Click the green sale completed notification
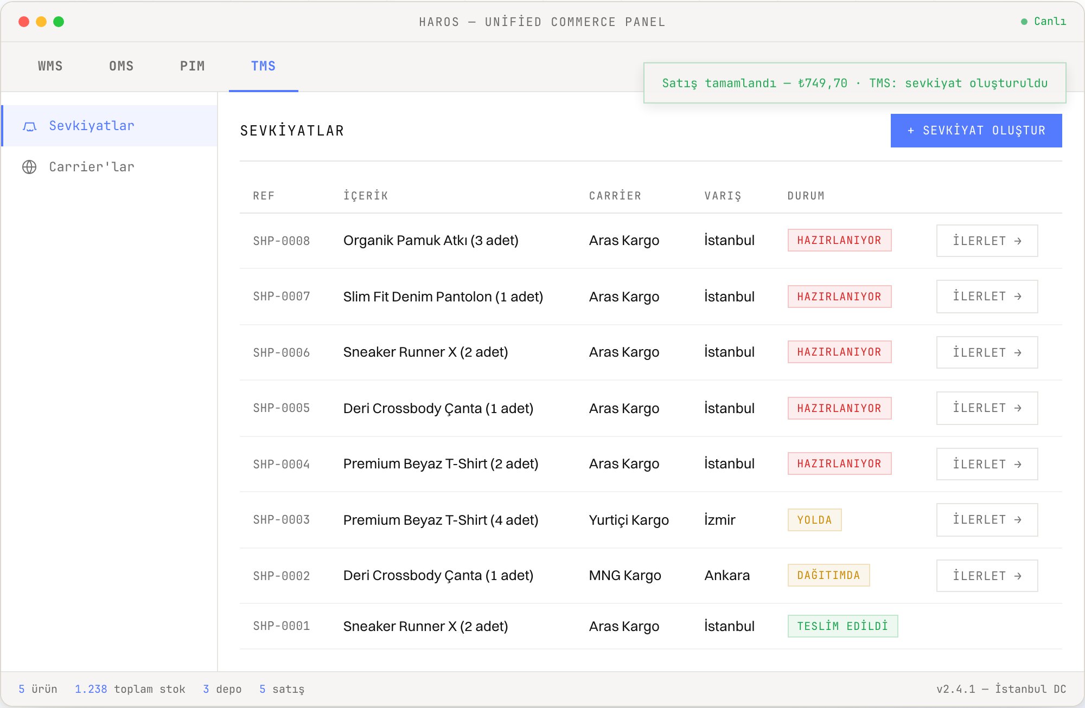The image size is (1085, 708). click(x=854, y=83)
